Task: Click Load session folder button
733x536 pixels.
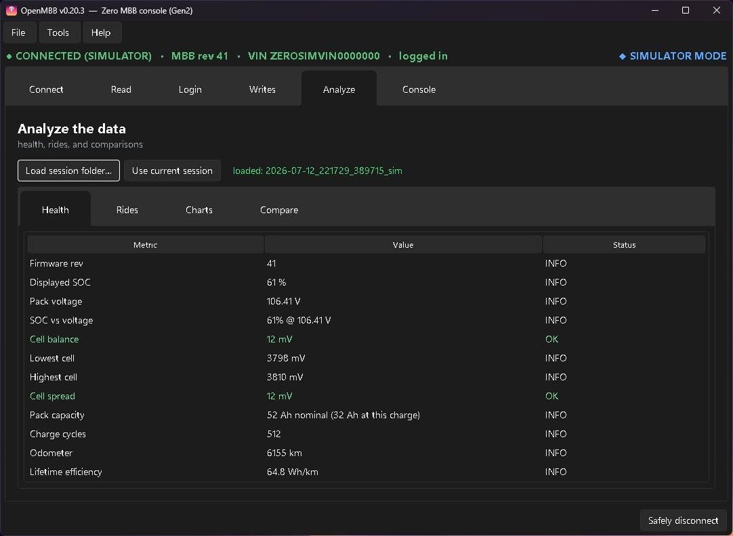Action: (x=68, y=171)
